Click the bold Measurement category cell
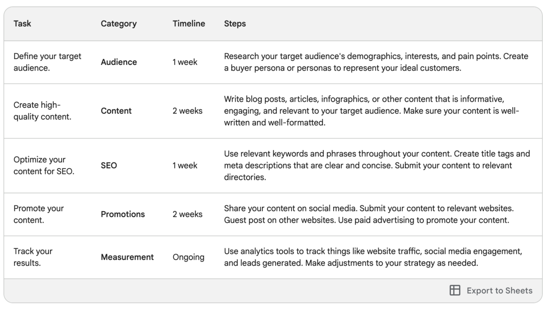Screen dimensions: 548x309 [127, 257]
